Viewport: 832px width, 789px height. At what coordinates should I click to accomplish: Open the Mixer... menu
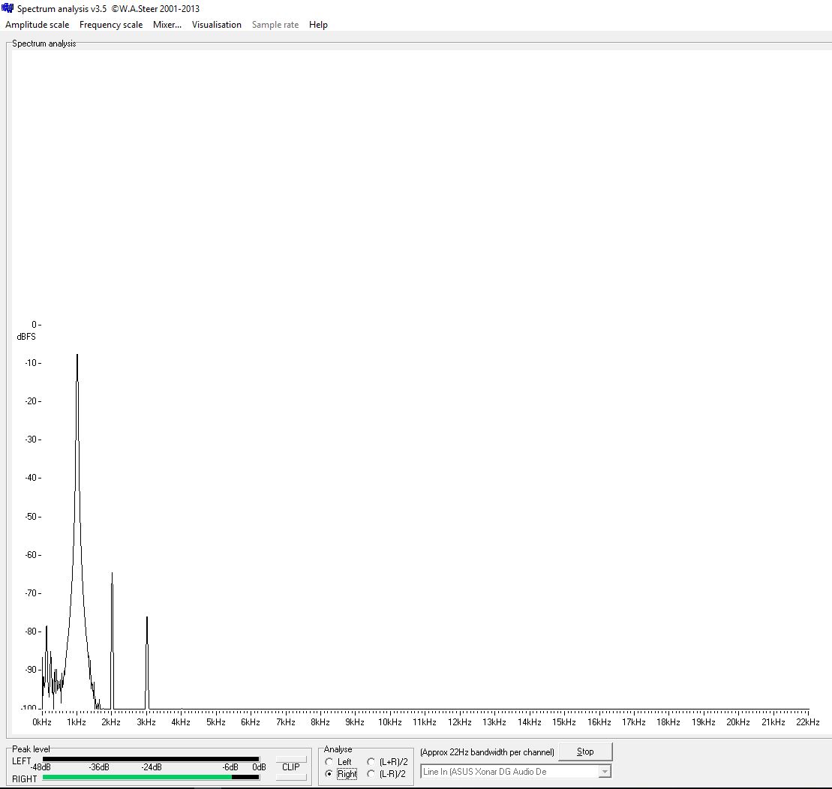pos(167,25)
